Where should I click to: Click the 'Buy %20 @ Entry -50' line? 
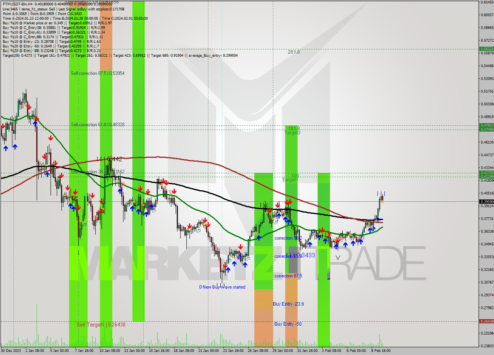pos(50,46)
